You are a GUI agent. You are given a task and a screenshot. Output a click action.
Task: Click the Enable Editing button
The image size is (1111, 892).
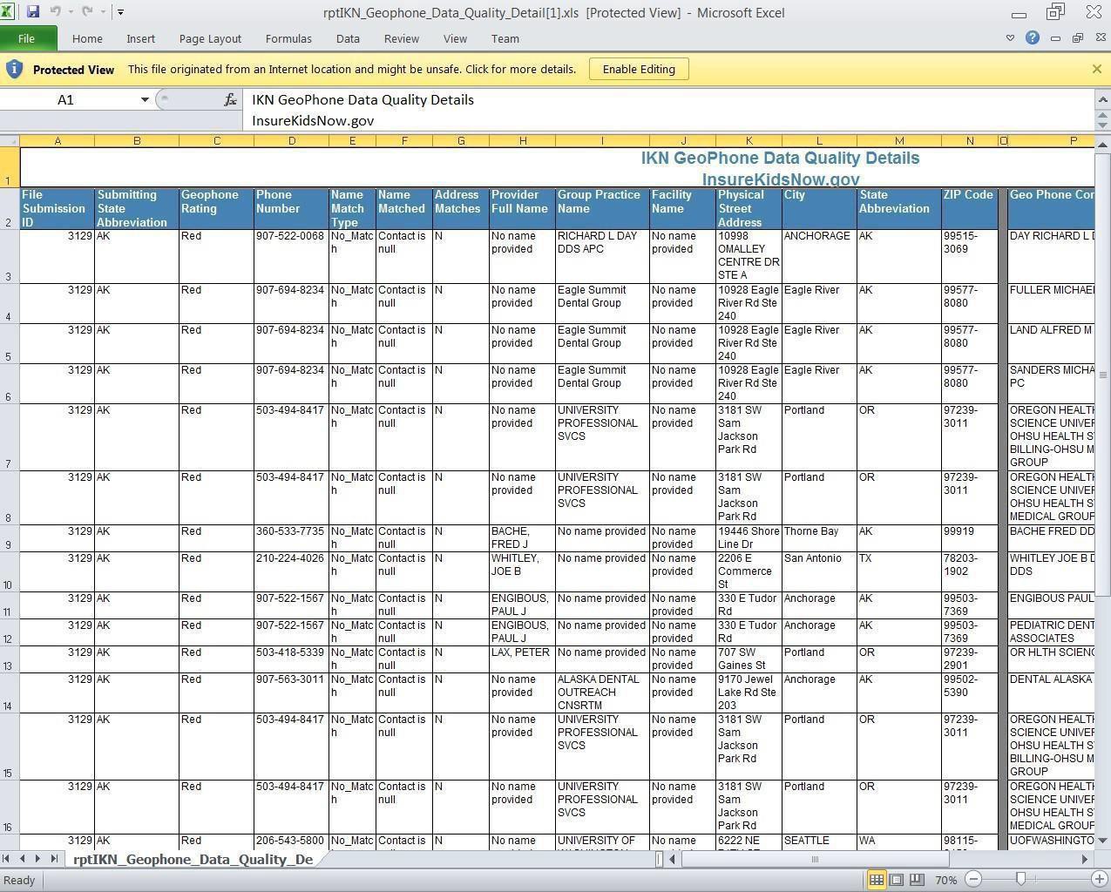click(x=639, y=69)
